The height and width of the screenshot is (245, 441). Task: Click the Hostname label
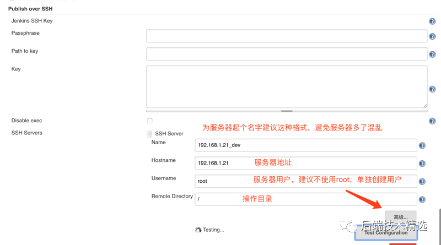(163, 160)
